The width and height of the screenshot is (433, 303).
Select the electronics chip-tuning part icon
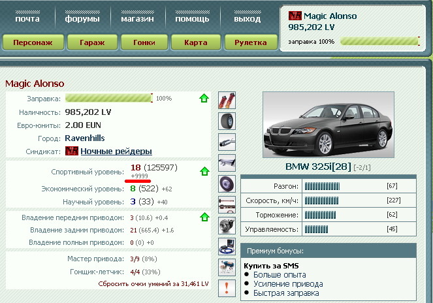(x=227, y=246)
